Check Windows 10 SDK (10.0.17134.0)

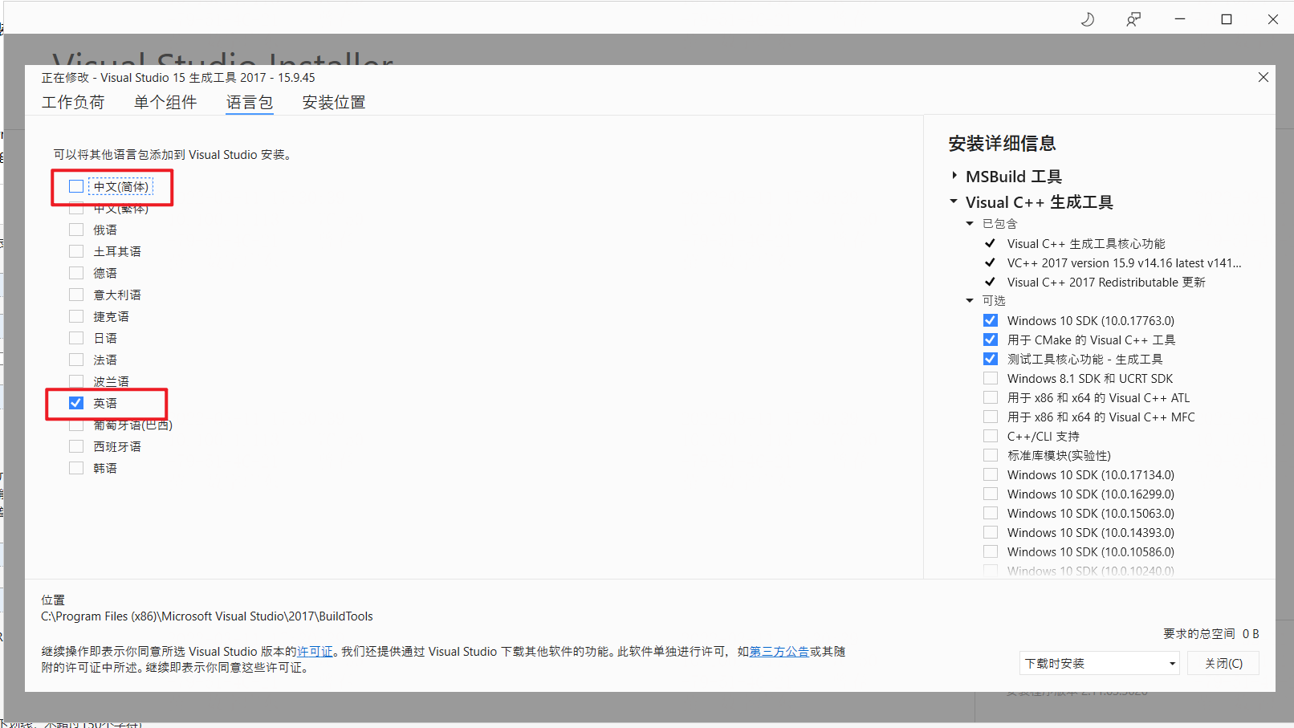click(x=991, y=474)
